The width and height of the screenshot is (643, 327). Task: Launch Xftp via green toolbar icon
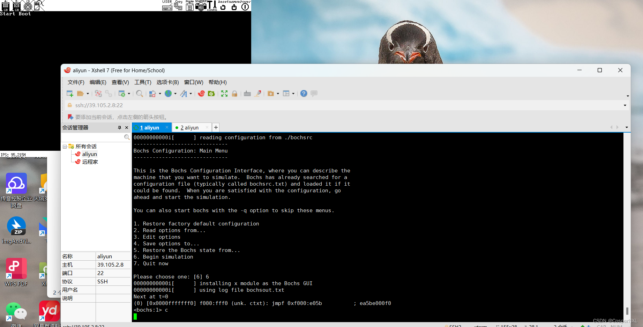(x=211, y=94)
